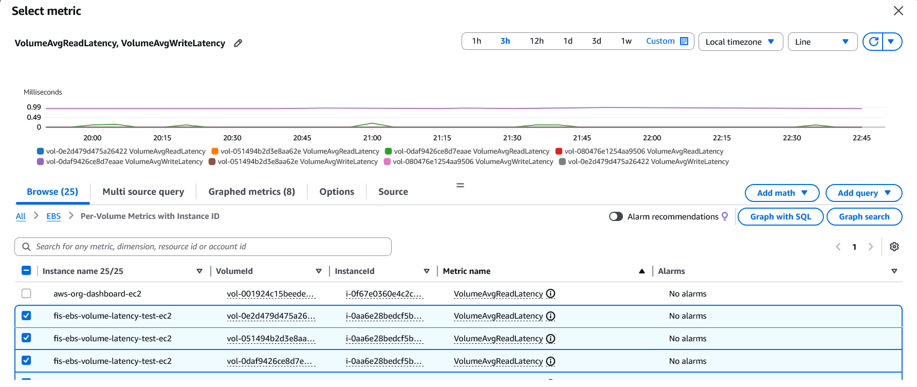Show info for aws-org-dashboard-ec2 VolumeAvgReadLatency
917x387 pixels.
[x=551, y=294]
